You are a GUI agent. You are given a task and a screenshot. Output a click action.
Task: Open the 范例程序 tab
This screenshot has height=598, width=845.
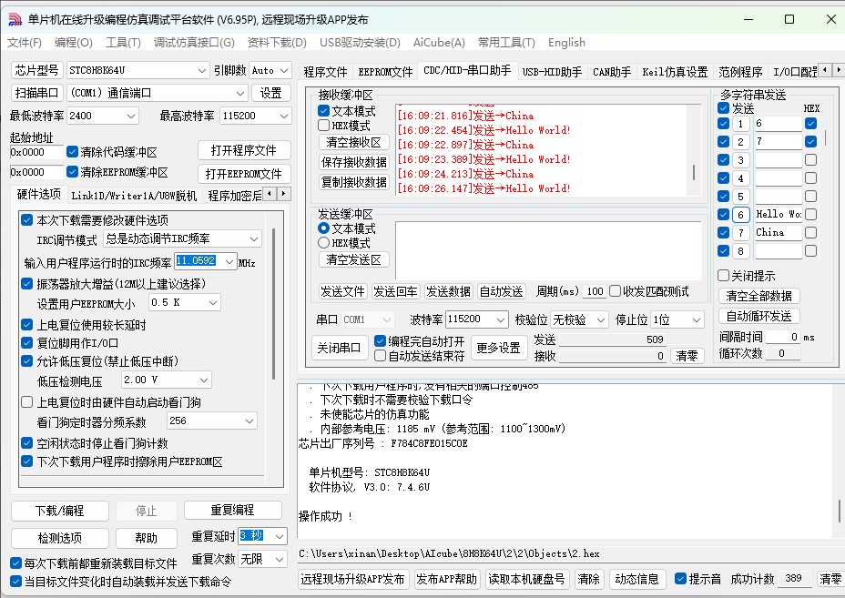[x=740, y=72]
